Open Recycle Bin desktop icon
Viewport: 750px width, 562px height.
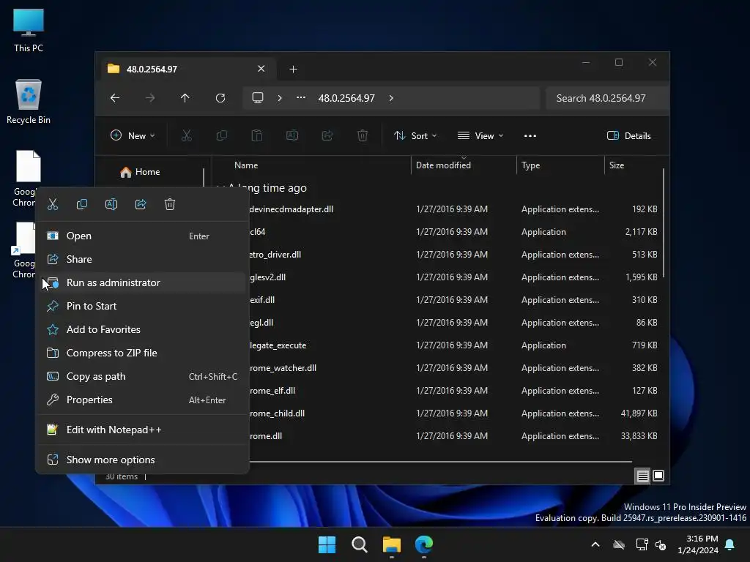tap(29, 102)
